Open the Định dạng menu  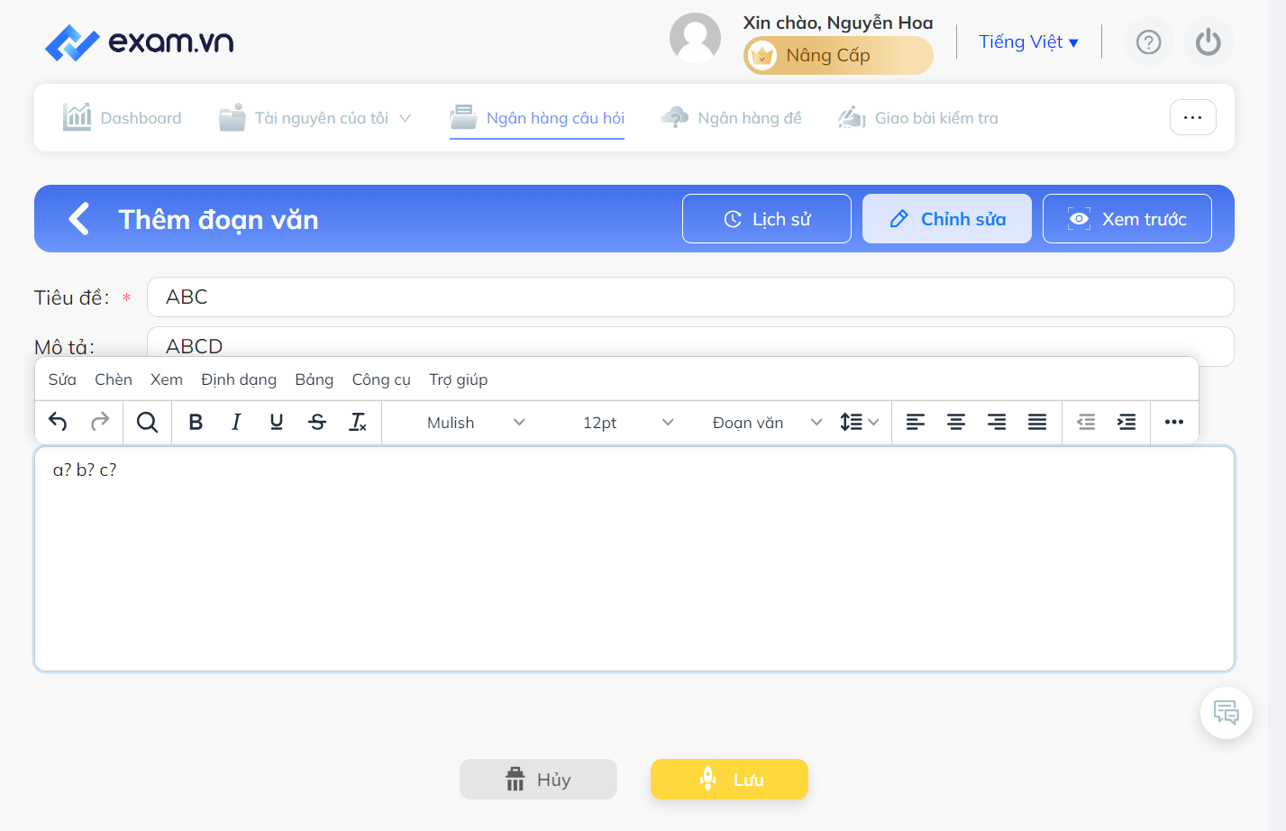point(239,379)
